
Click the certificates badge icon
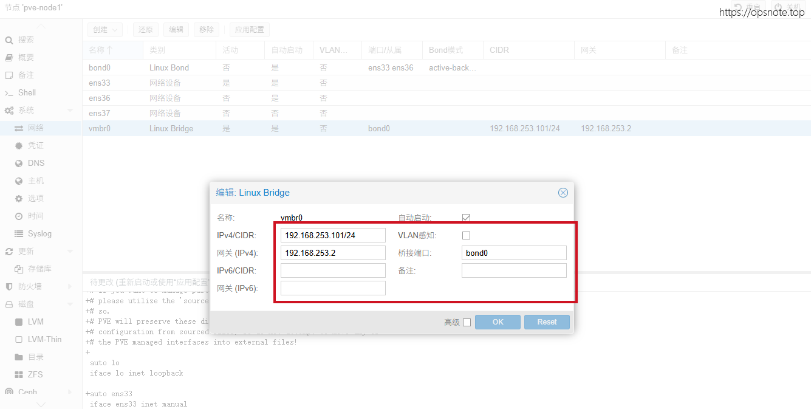pos(19,146)
